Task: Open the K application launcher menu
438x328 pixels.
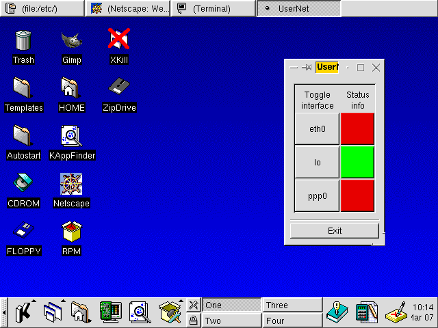Action: click(23, 312)
